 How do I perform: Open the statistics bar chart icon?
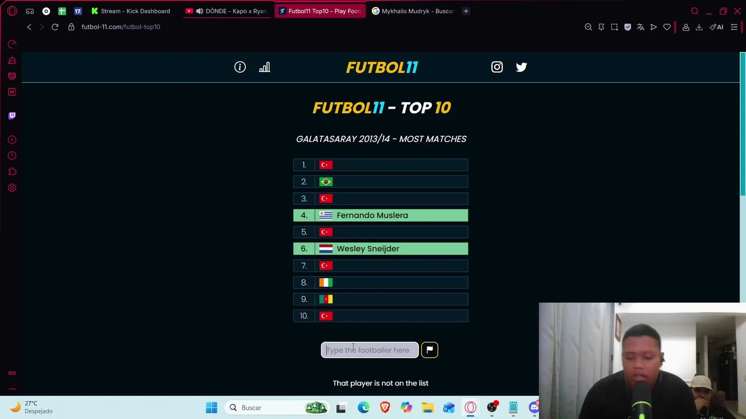[x=265, y=67]
